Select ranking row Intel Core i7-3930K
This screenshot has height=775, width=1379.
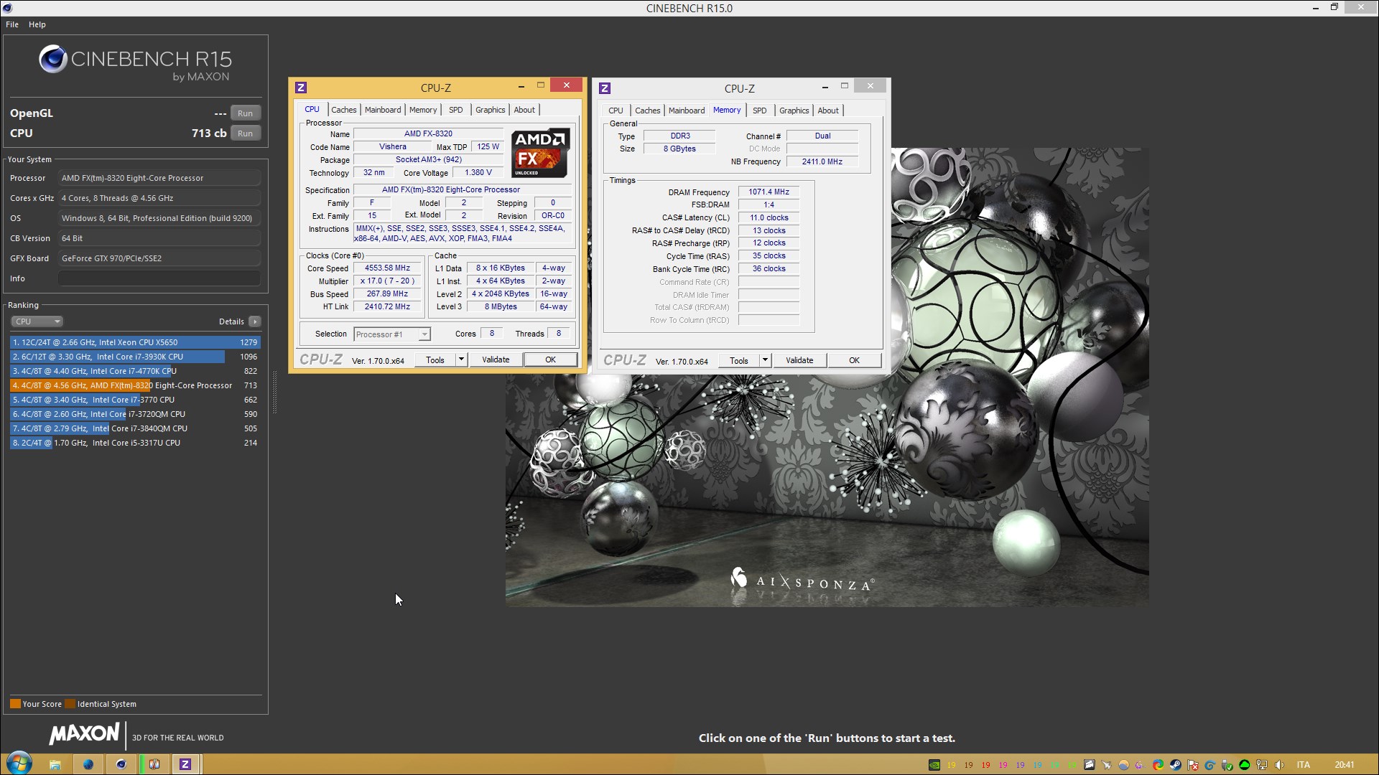coord(135,357)
